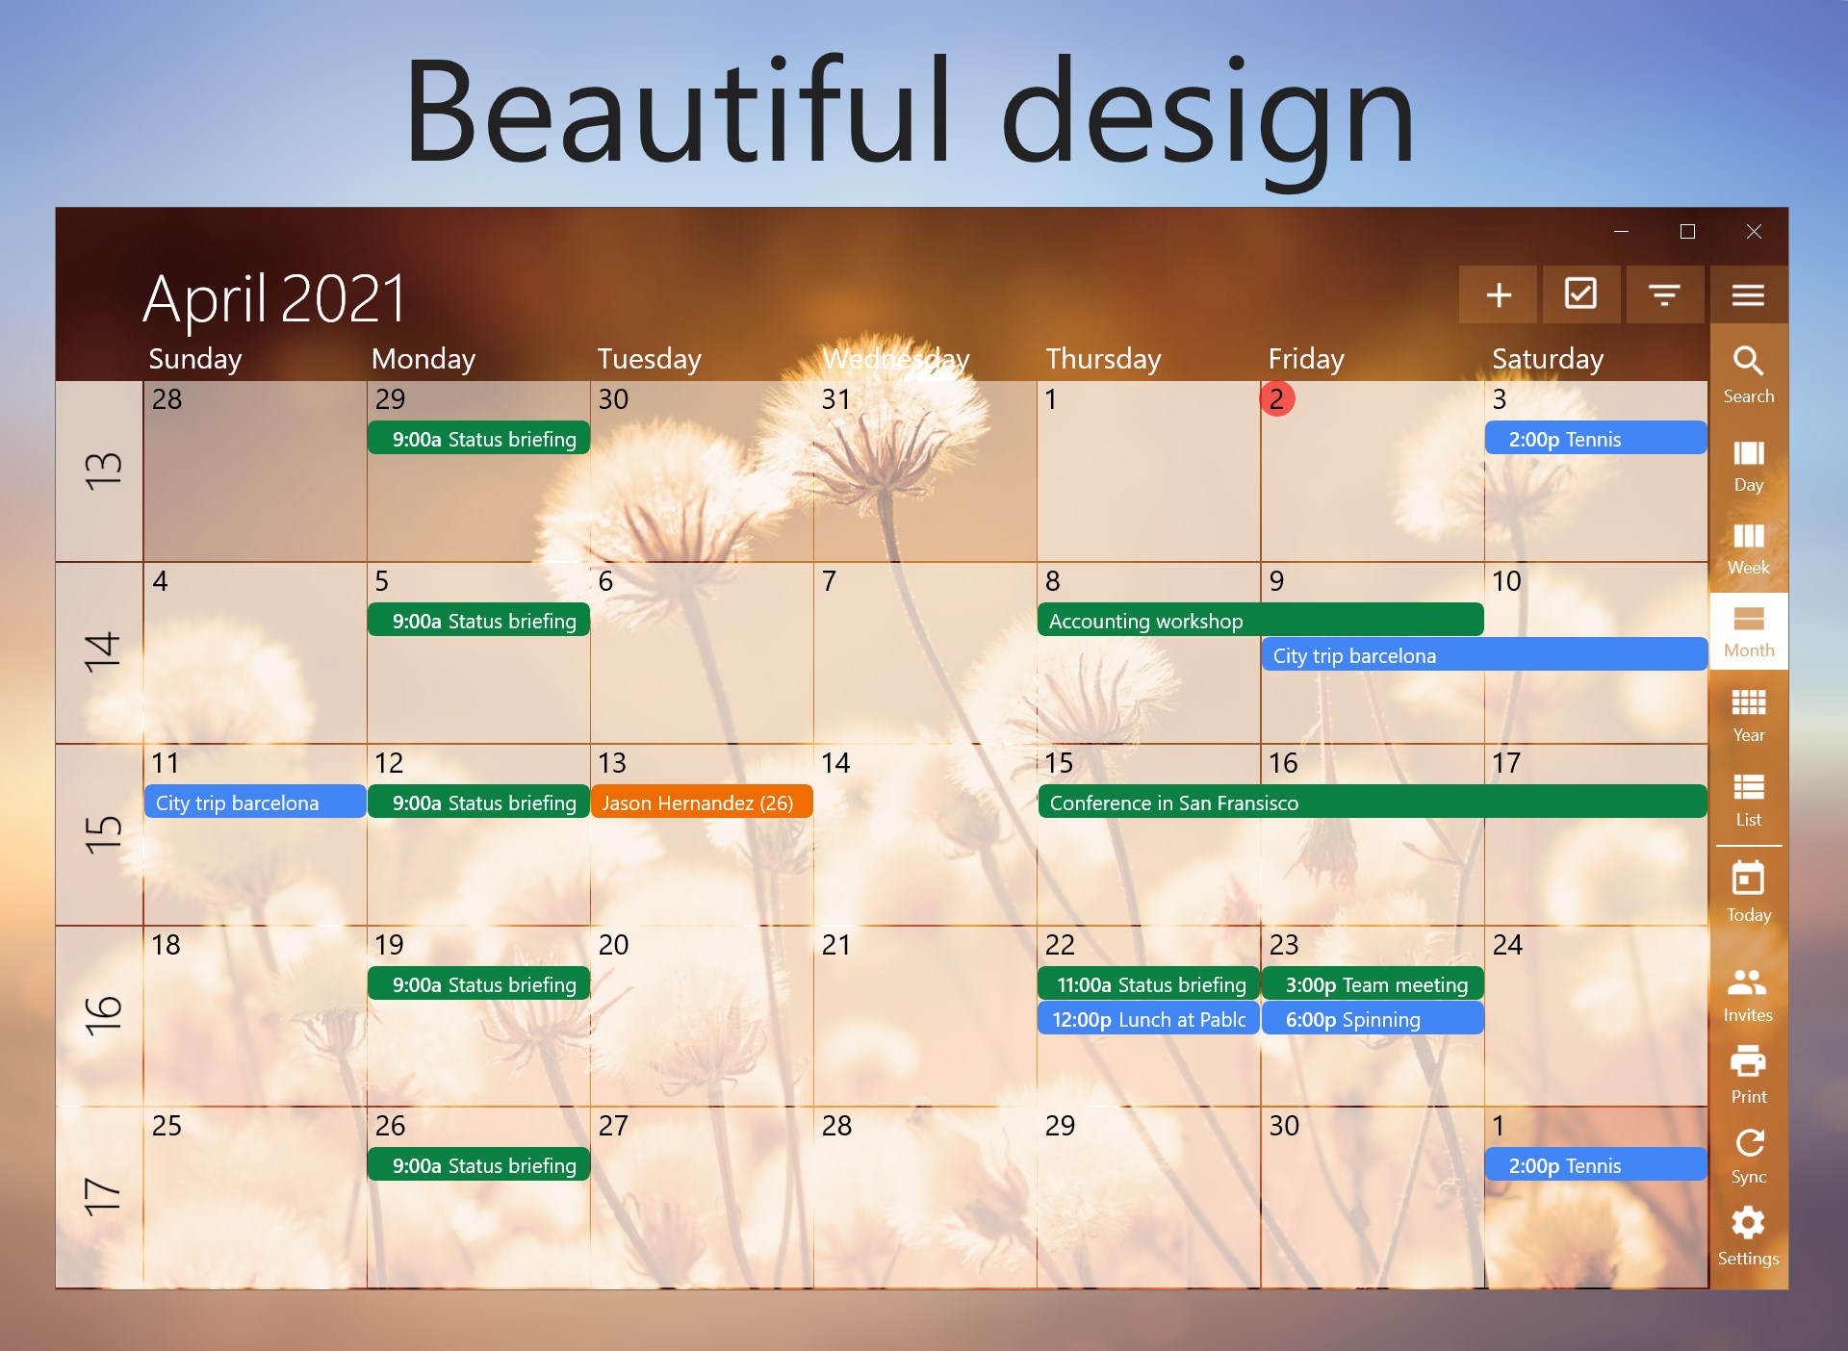
Task: Toggle the hamburger menu icon
Action: click(x=1748, y=294)
